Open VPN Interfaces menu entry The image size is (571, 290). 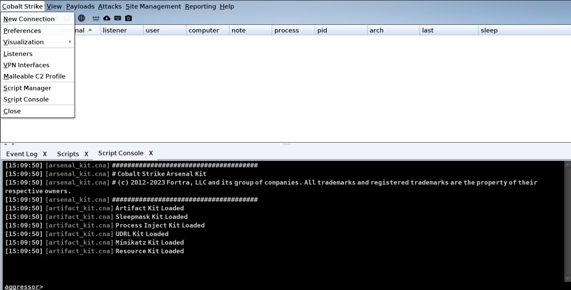tap(38, 65)
